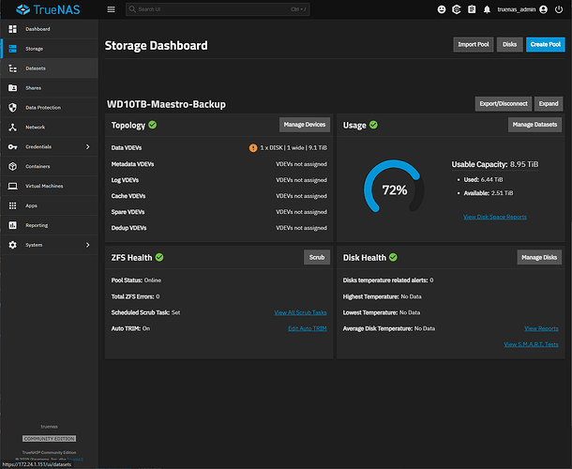This screenshot has height=469, width=572.
Task: Click the Pool Status Online text
Action: point(136,280)
